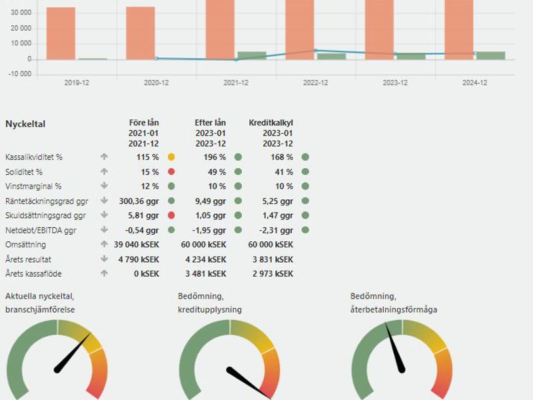Select the Kreditkalkyl column header
Viewport: 533px width, 400px height.
[270, 123]
